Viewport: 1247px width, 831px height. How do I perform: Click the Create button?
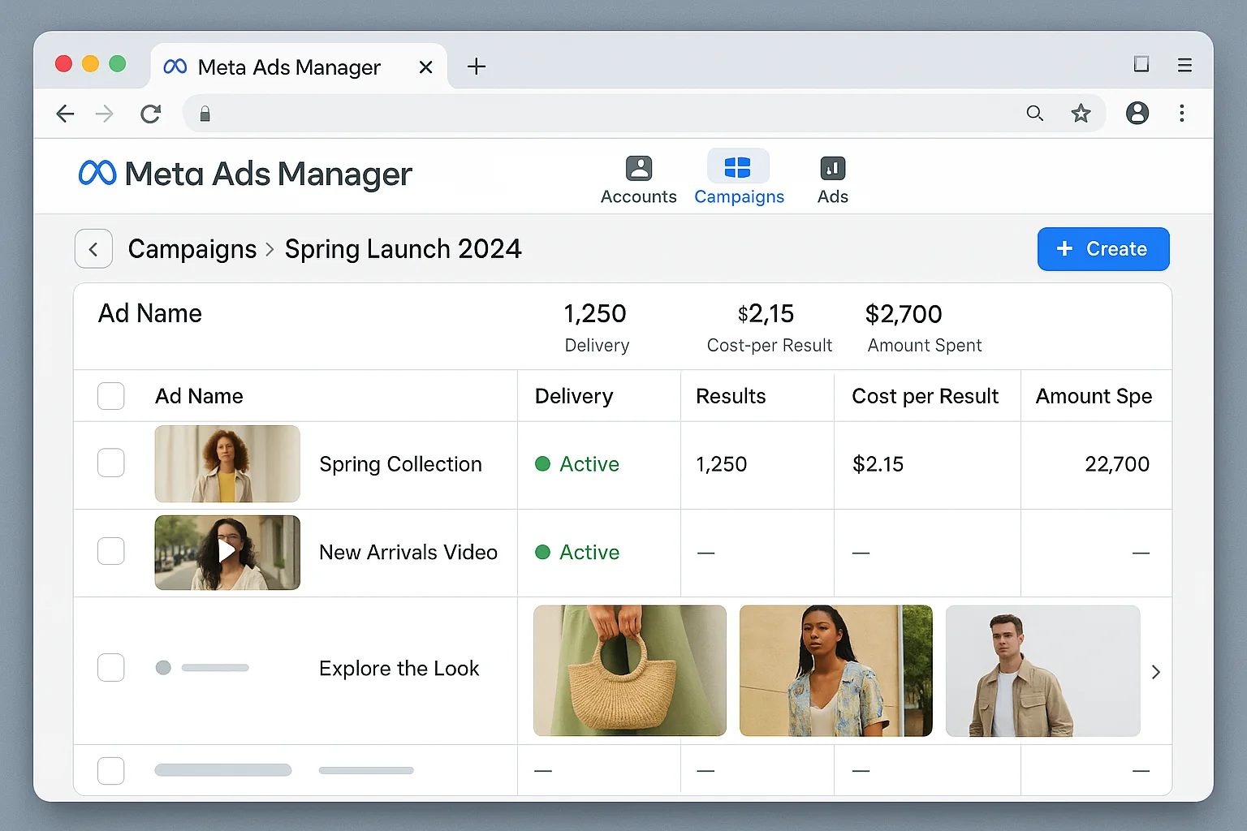pos(1102,249)
